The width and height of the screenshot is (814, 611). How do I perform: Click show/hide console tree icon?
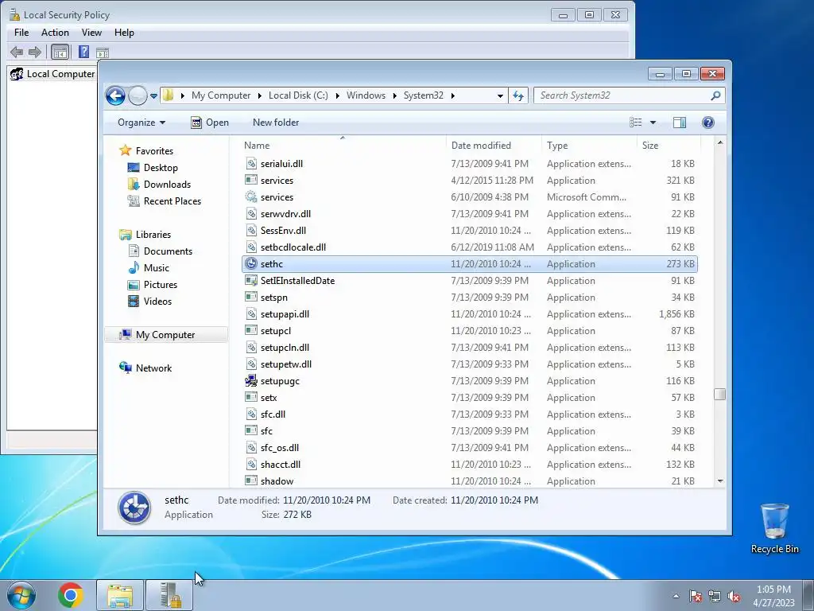click(x=60, y=52)
